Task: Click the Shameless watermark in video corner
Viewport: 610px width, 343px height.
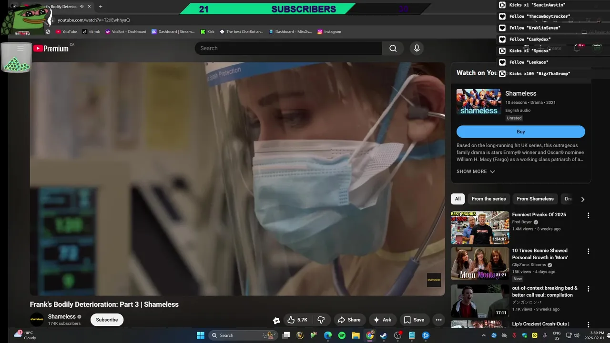Action: coord(434,280)
